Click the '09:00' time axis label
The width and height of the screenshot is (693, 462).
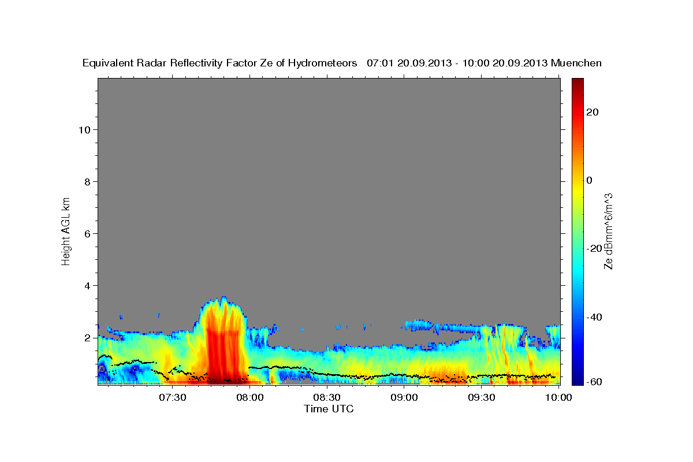tap(404, 397)
